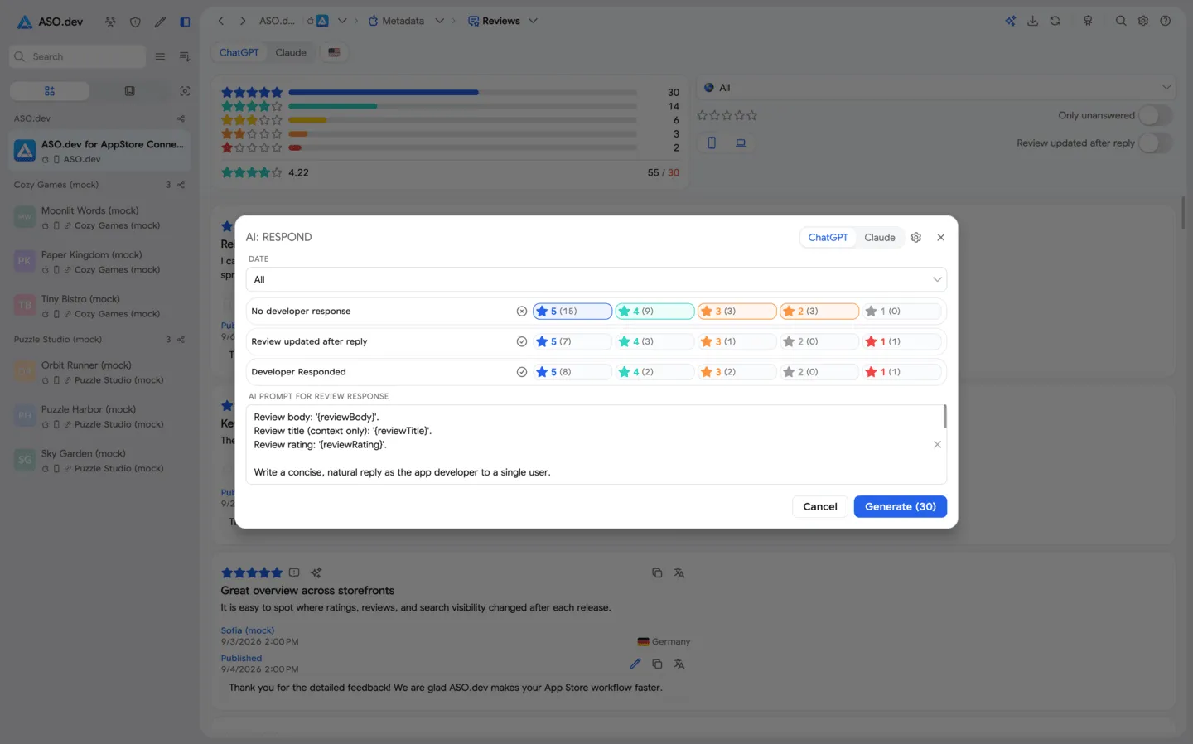Image resolution: width=1193 pixels, height=744 pixels.
Task: Expand the Date dropdown set to All
Action: coord(596,279)
